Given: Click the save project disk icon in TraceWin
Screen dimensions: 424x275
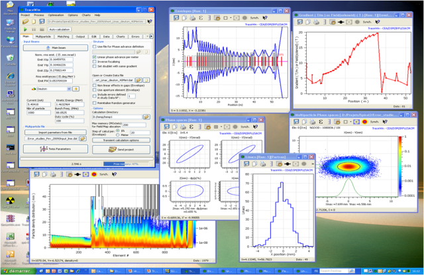Looking at the screenshot, I should coord(42,21).
